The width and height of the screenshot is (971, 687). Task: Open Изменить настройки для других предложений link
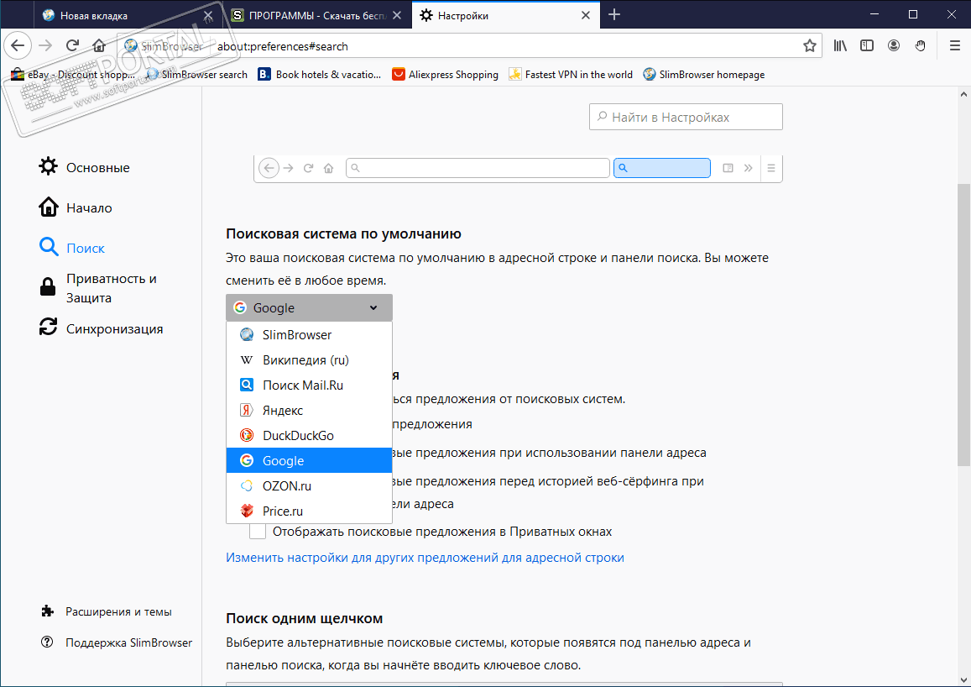tap(425, 558)
